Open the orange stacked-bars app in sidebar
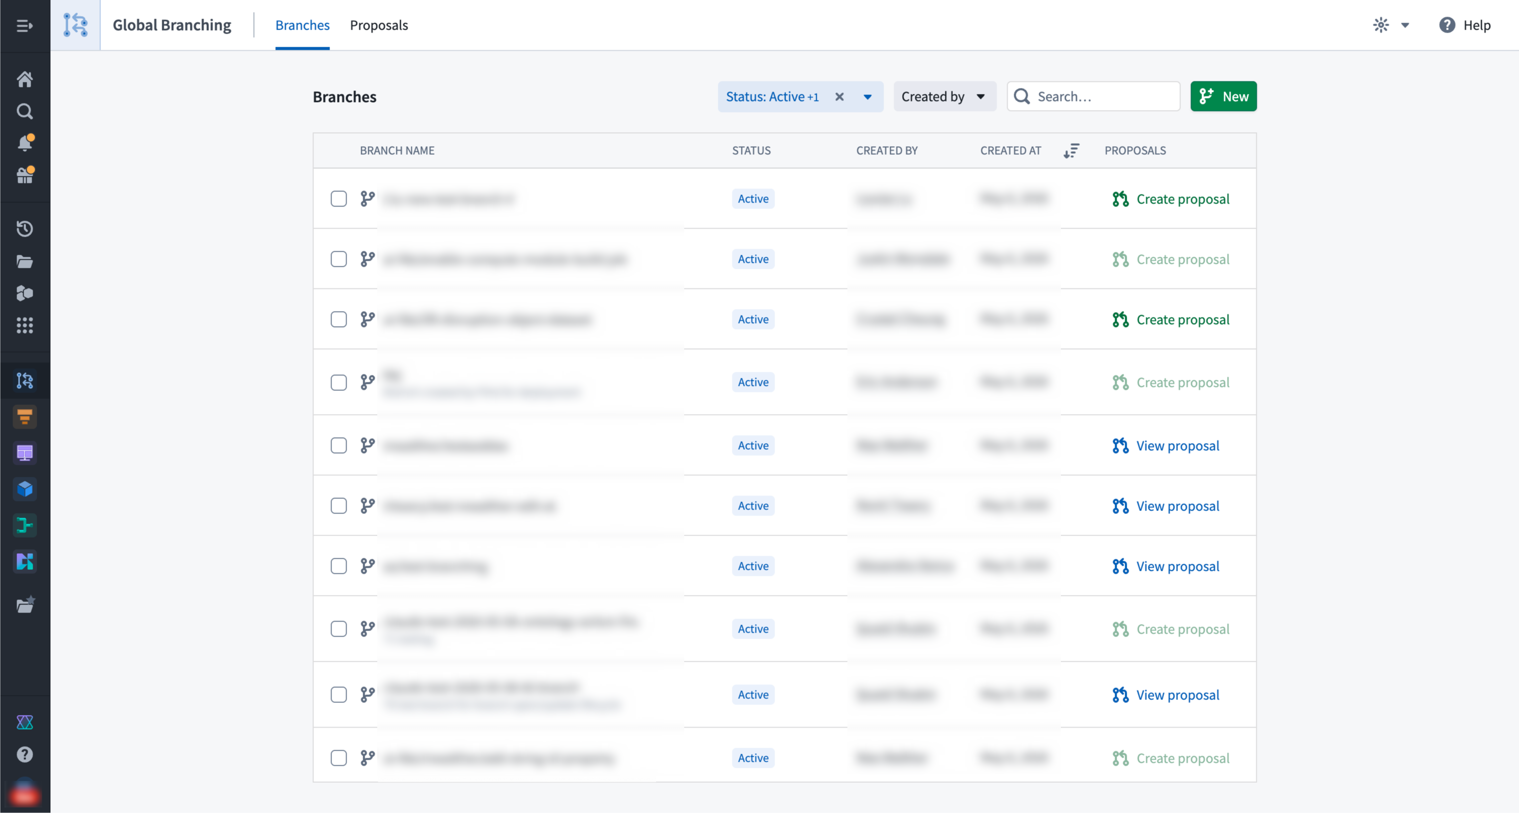This screenshot has width=1519, height=813. pyautogui.click(x=24, y=417)
